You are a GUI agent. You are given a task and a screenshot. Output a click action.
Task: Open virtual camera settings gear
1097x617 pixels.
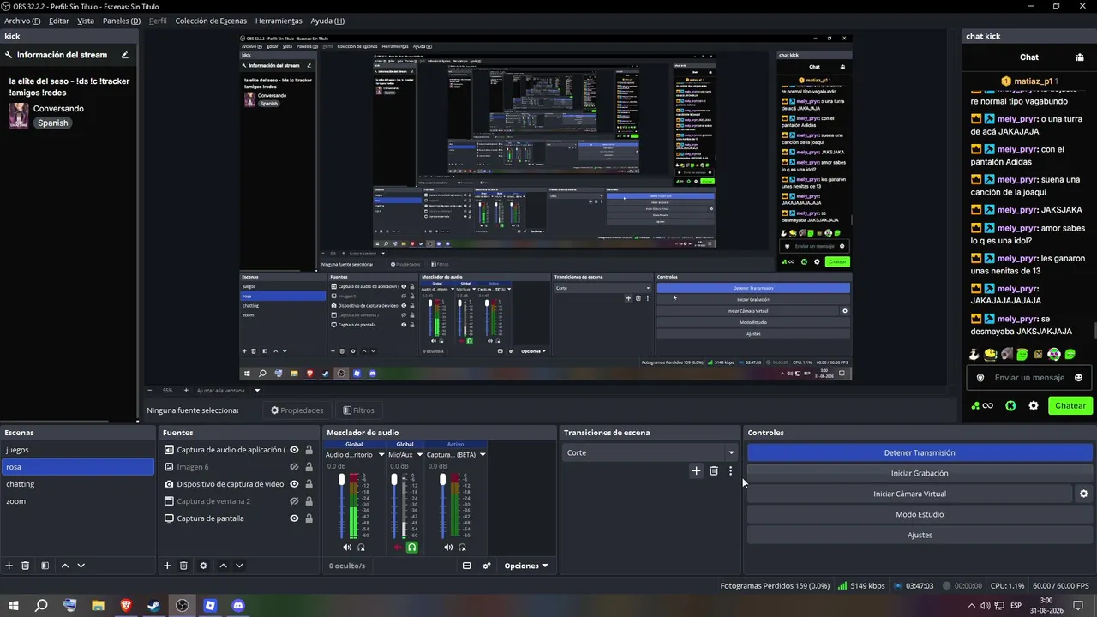(x=1083, y=494)
